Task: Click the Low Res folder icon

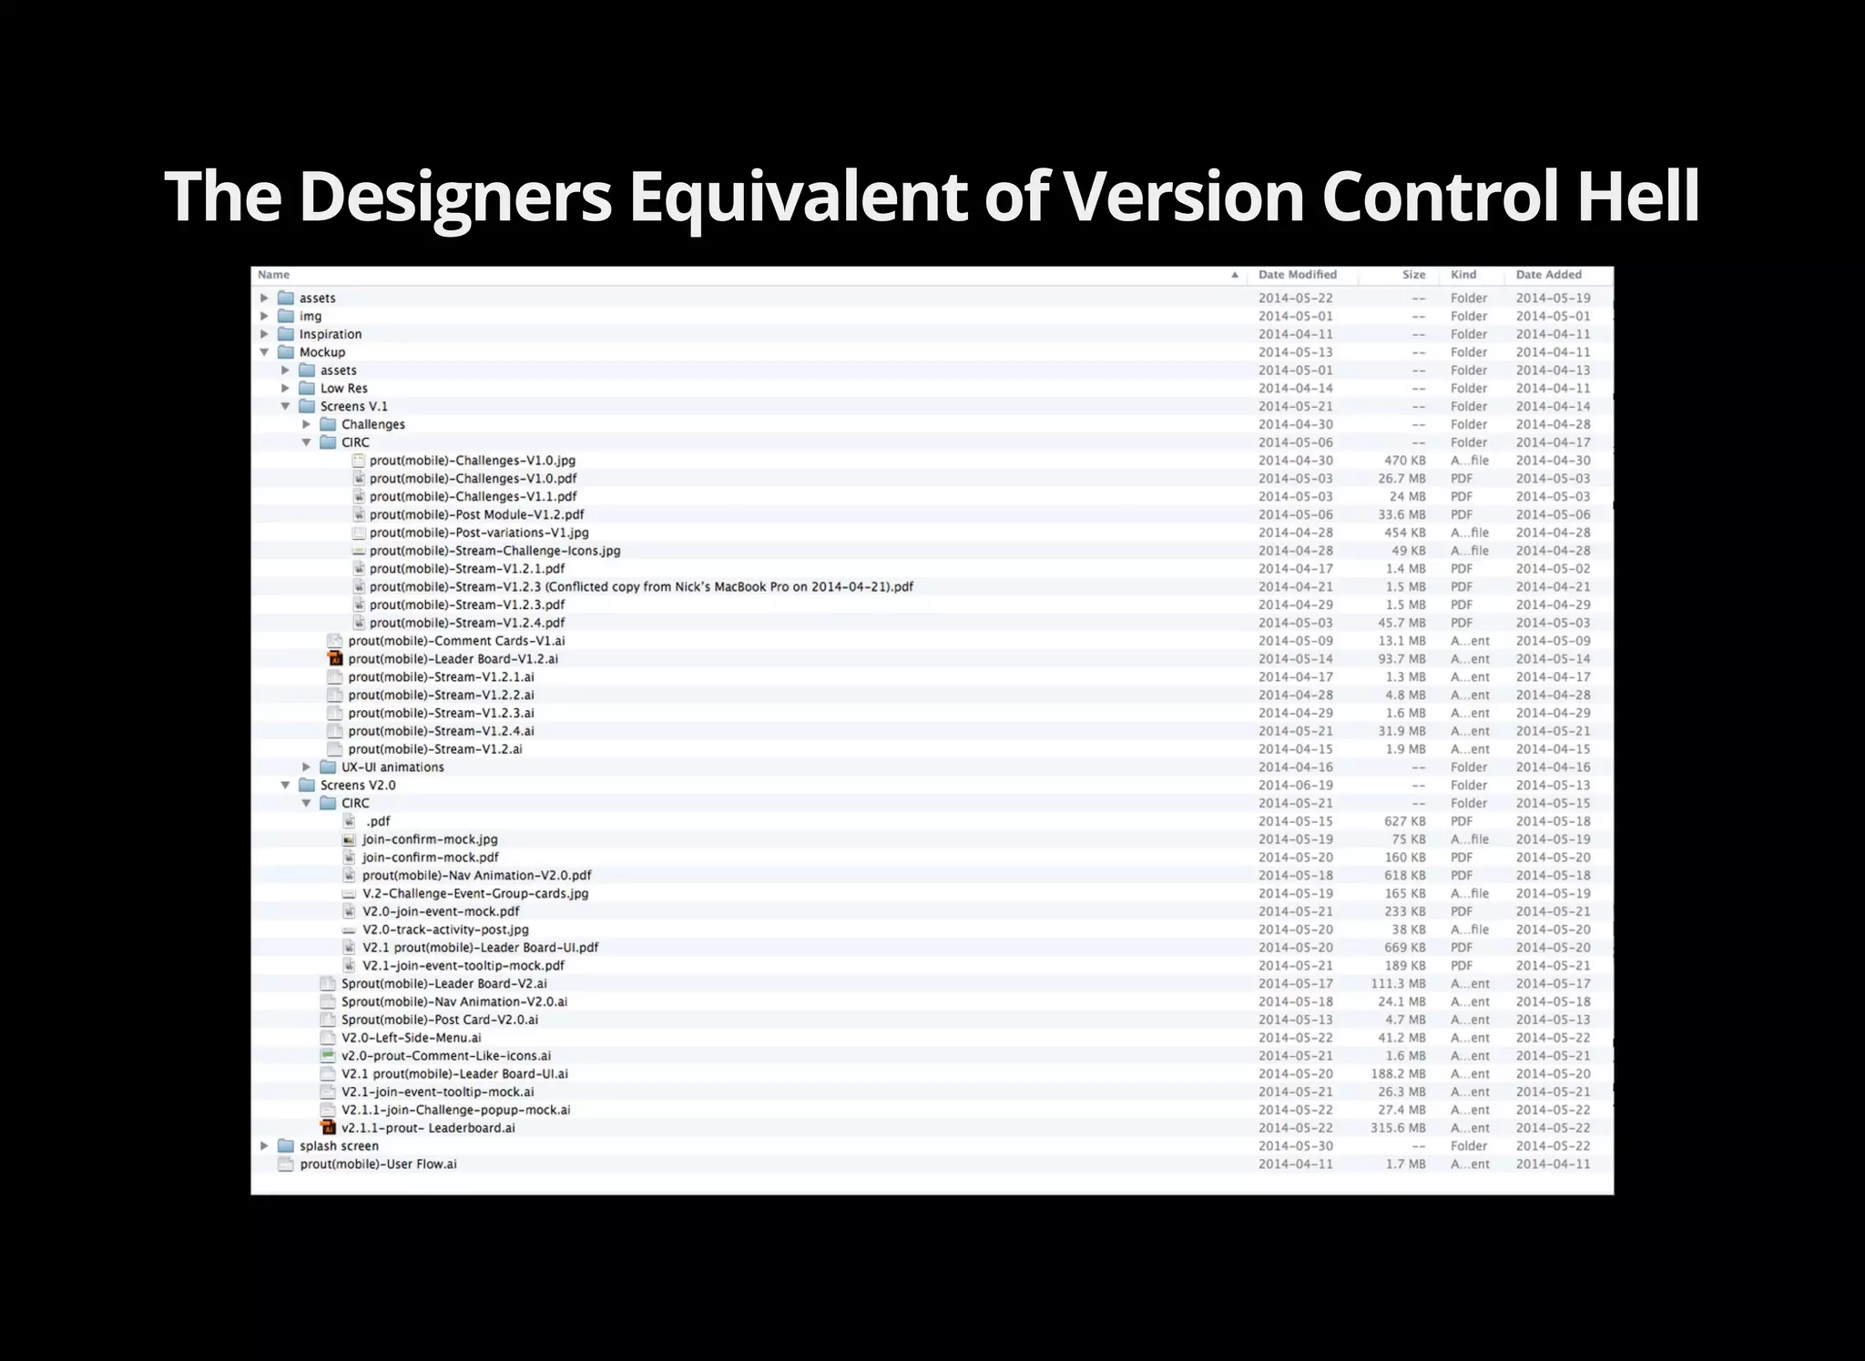Action: pyautogui.click(x=307, y=389)
